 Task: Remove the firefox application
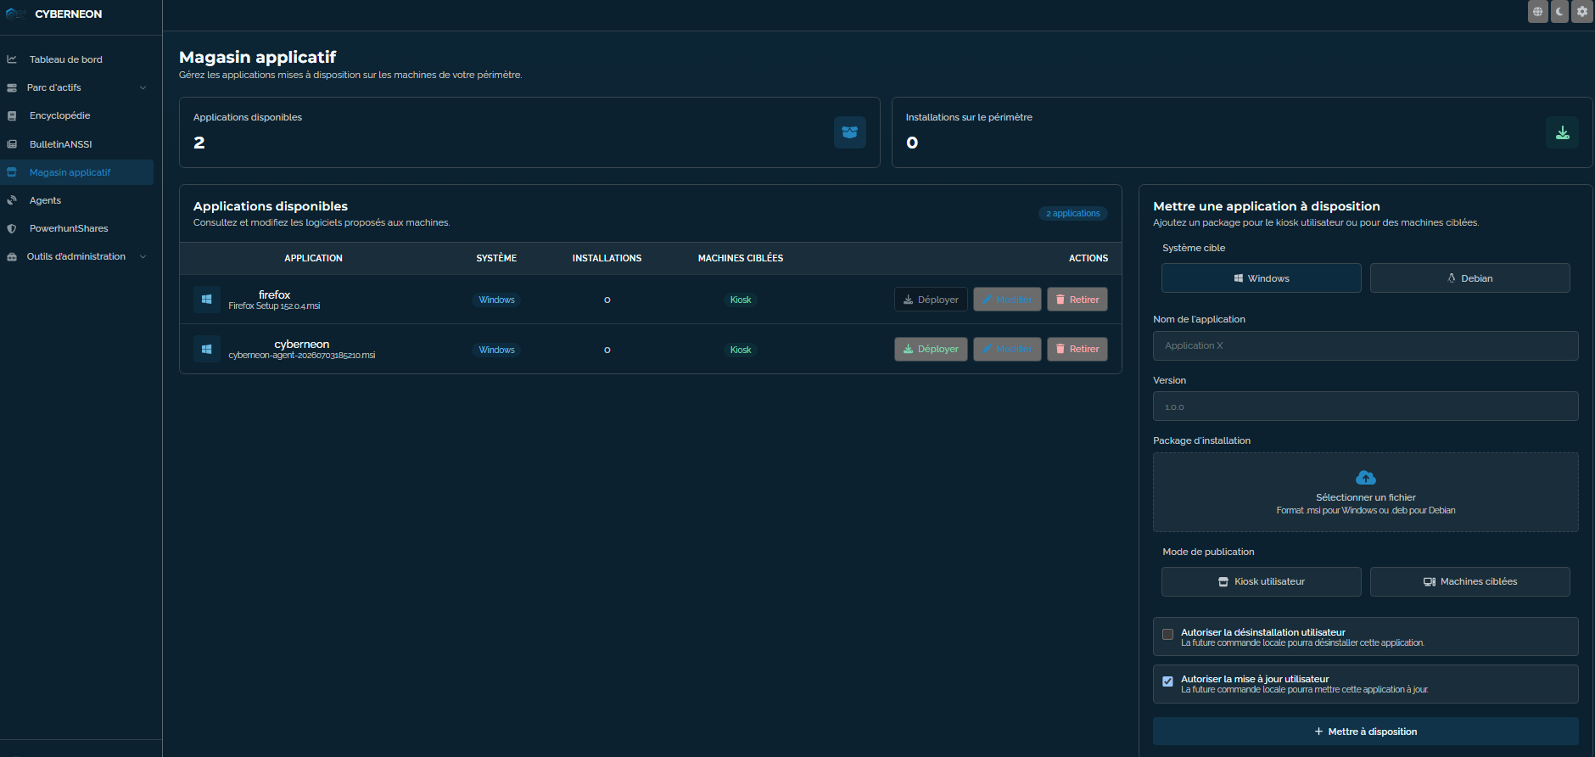pyautogui.click(x=1077, y=300)
